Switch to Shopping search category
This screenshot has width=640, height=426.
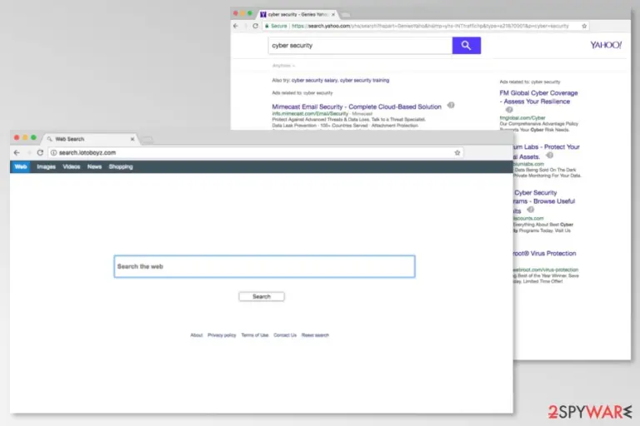click(121, 166)
